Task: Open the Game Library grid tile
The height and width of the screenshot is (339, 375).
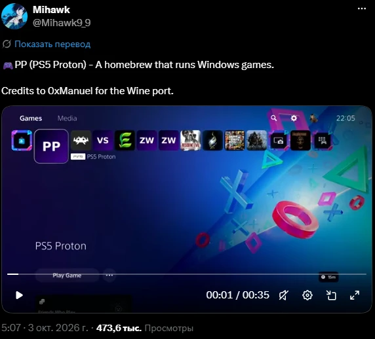Action: tap(323, 140)
